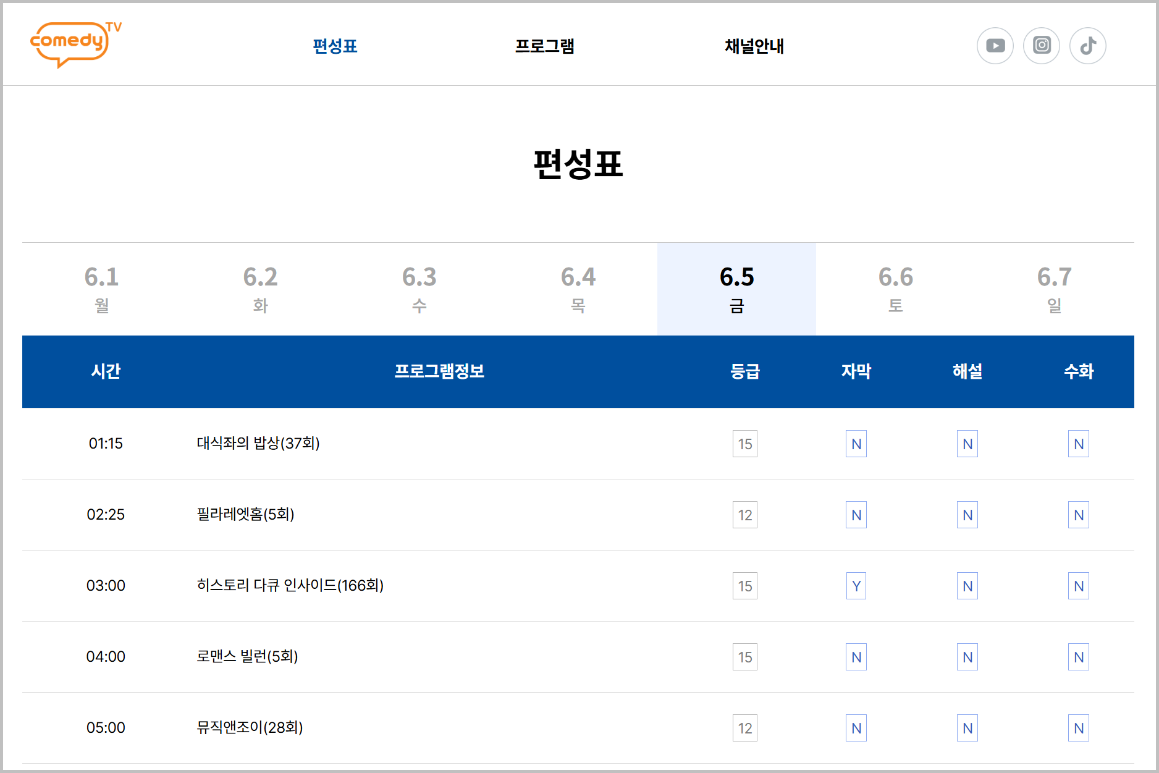Select the 6.3 수 date tab

point(419,289)
